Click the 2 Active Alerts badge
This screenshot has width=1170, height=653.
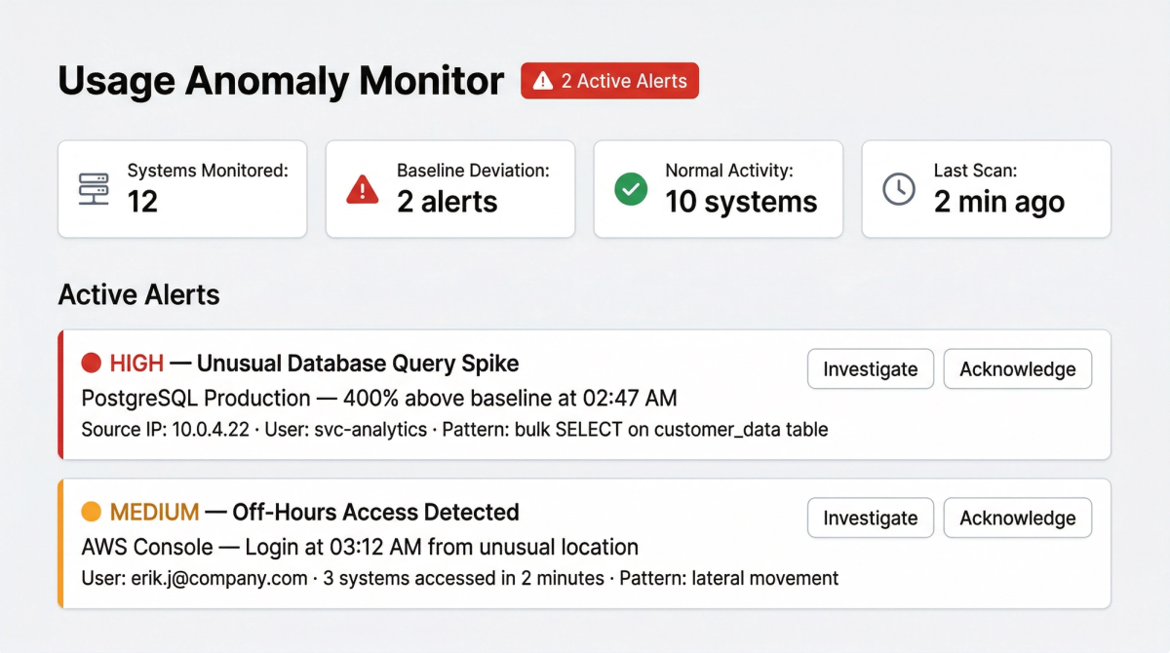coord(609,81)
